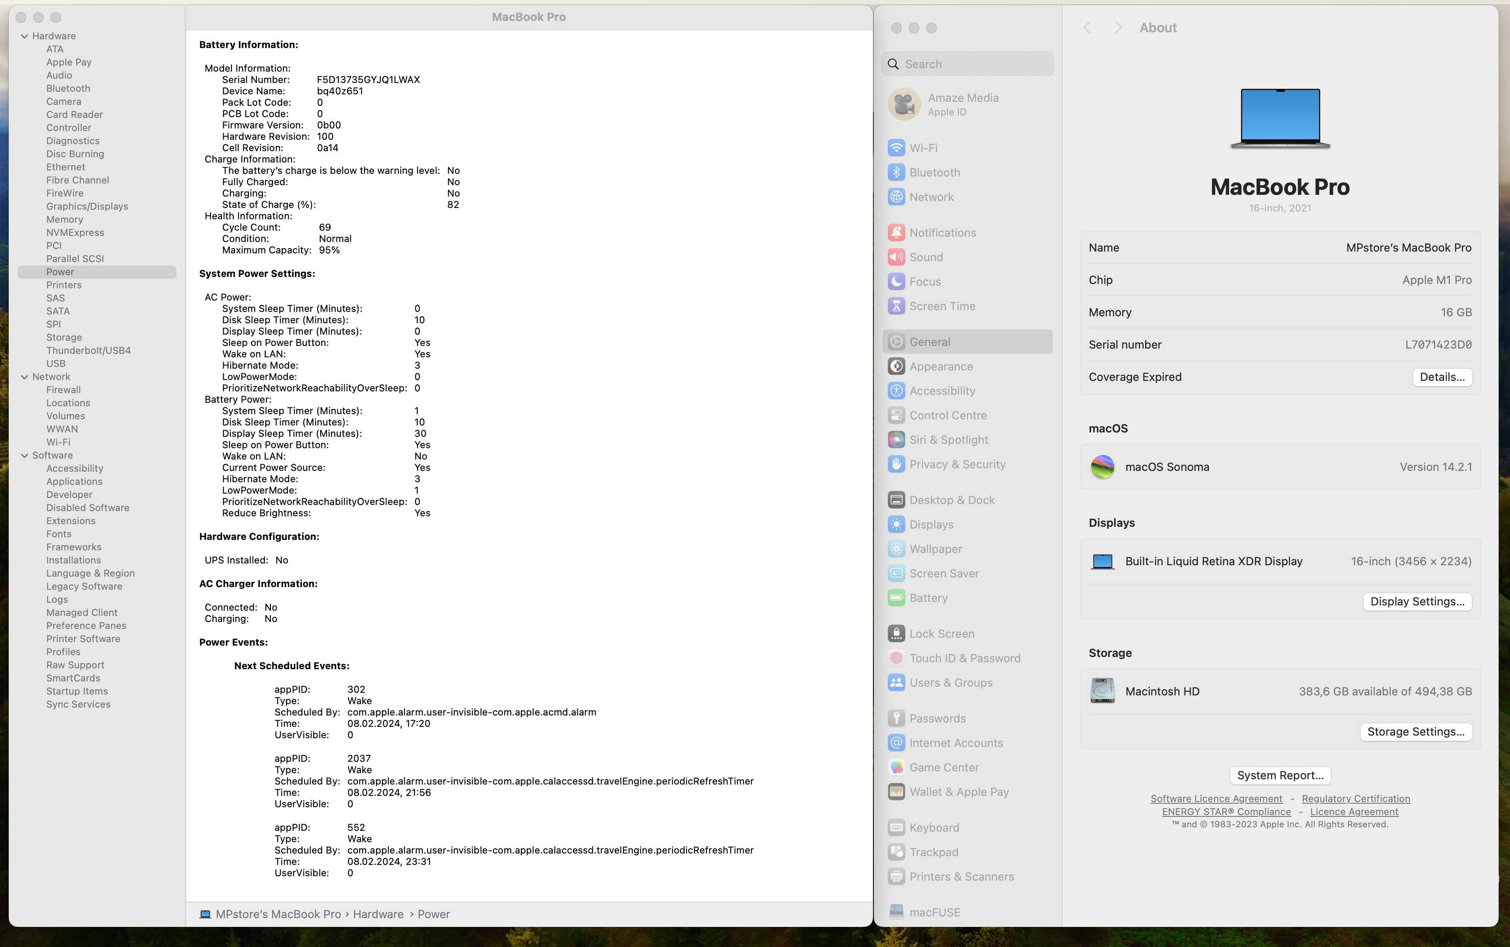Select Storage in System Information sidebar
The width and height of the screenshot is (1510, 947).
coord(64,337)
